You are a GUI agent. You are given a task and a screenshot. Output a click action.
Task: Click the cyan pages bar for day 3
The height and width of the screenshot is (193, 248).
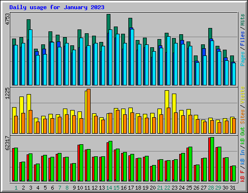pos(31,57)
